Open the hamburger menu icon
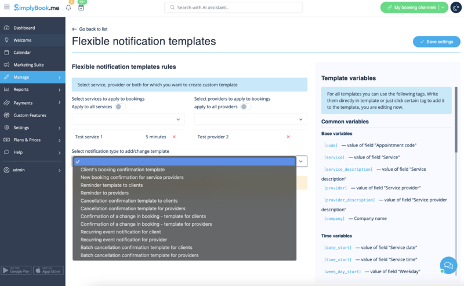This screenshot has width=464, height=286. [x=6, y=7]
